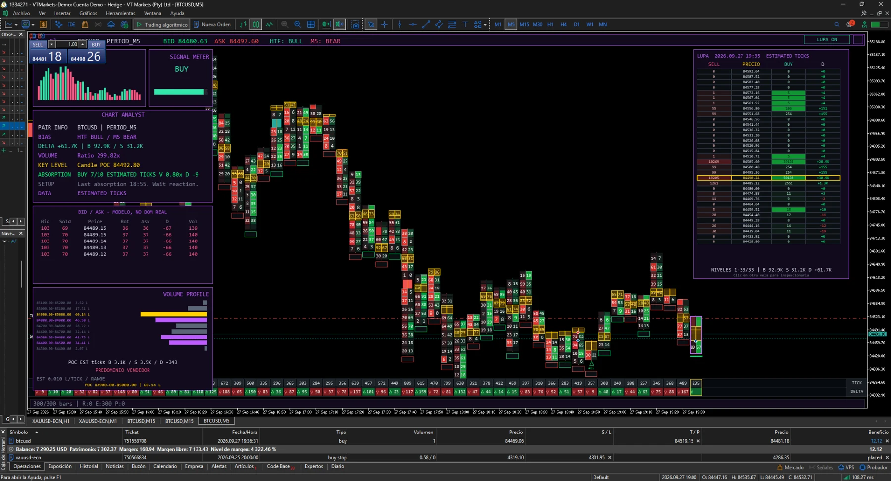Open the signals broadcast icon

pos(98,24)
